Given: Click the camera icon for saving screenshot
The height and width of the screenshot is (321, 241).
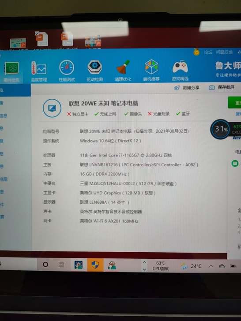Looking at the screenshot, I should click(x=212, y=87).
